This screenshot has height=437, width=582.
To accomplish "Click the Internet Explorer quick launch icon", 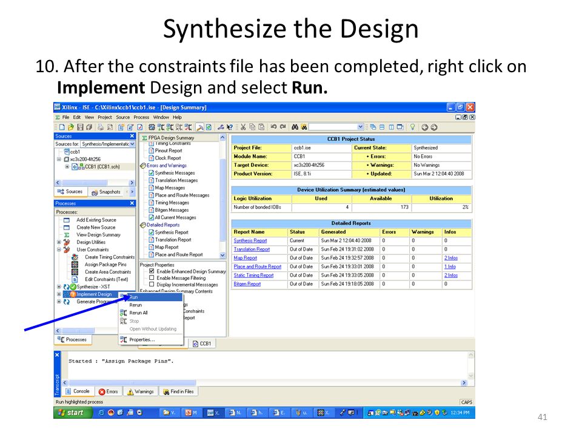I will pyautogui.click(x=101, y=413).
